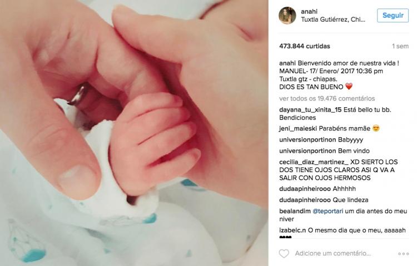Open anahi username in caption text
417x266 pixels.
click(x=287, y=63)
